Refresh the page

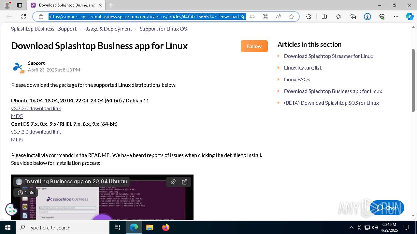23,17
